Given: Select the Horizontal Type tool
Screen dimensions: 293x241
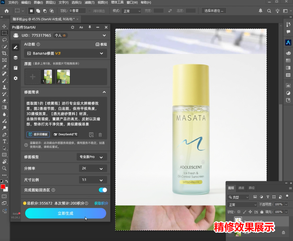Looking at the screenshot, I should pos(4,141).
